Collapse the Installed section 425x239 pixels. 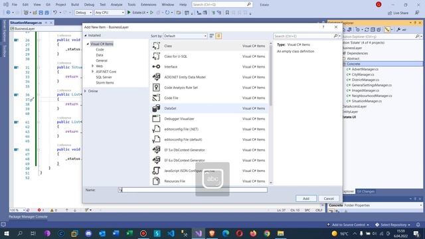(x=86, y=35)
